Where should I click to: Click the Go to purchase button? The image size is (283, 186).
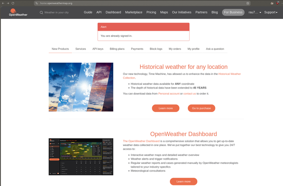(x=201, y=108)
